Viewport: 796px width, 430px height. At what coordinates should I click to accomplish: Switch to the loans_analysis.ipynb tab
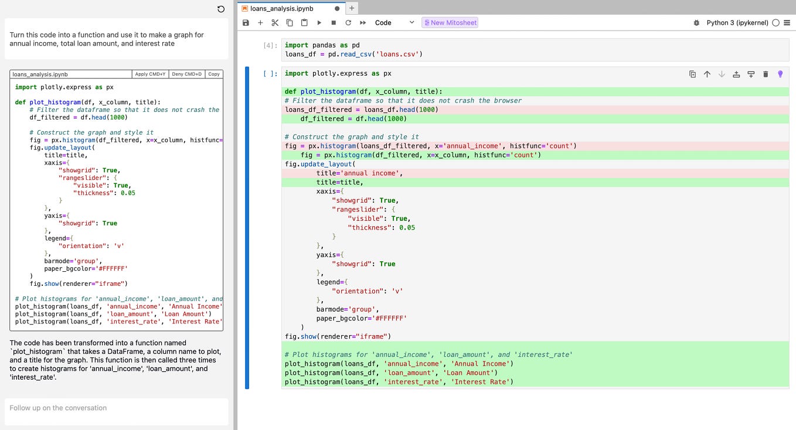point(281,8)
